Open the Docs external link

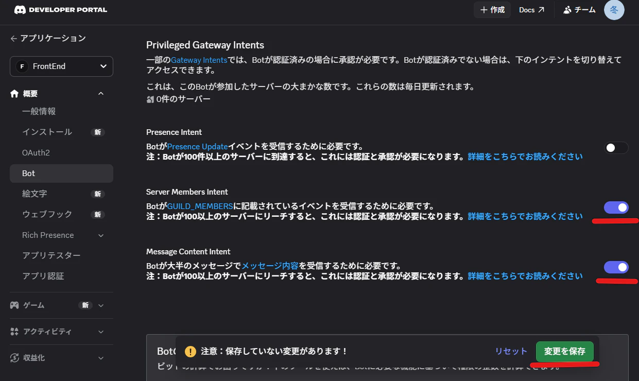[531, 10]
